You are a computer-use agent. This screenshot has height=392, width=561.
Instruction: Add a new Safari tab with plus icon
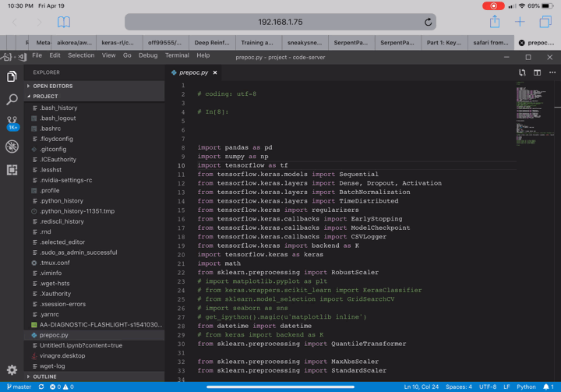point(520,22)
